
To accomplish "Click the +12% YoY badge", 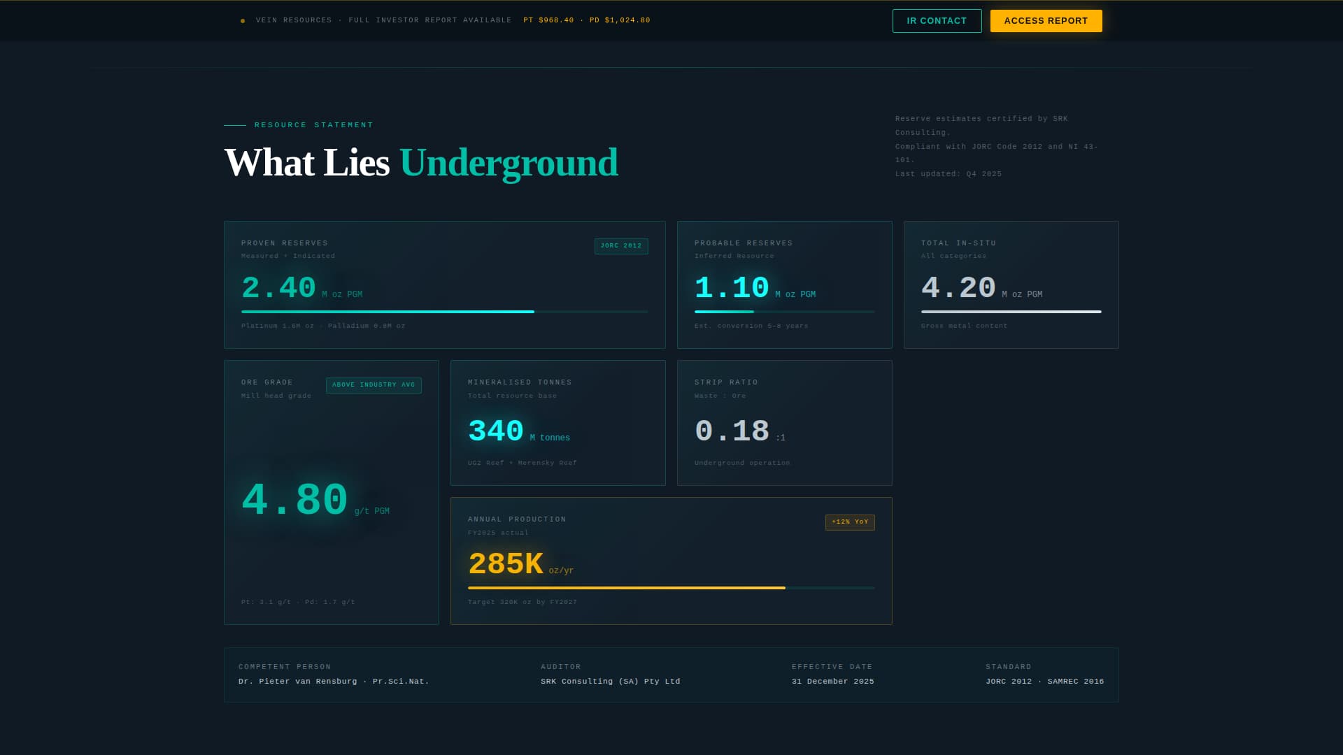I will (x=850, y=522).
